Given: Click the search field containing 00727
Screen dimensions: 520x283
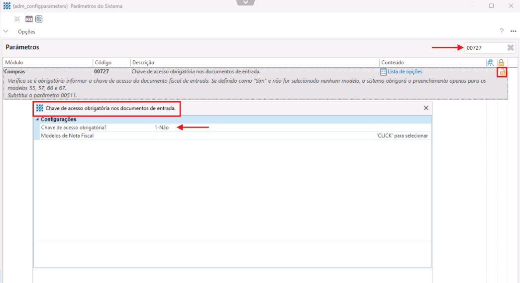Looking at the screenshot, I should [x=483, y=48].
